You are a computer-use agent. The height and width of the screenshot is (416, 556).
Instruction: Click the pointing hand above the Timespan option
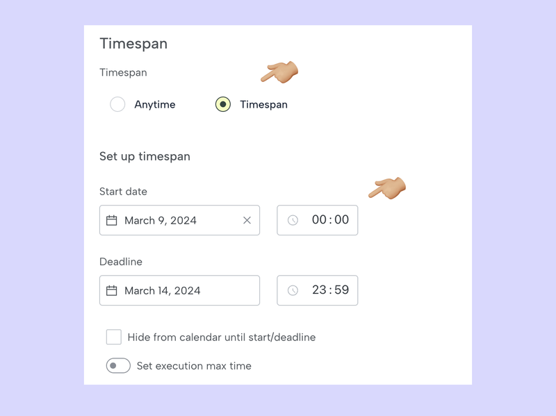click(x=279, y=72)
